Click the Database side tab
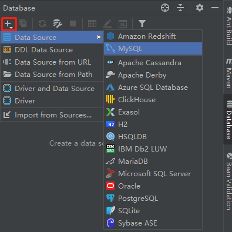Screen dimensions: 232x232 click(x=228, y=119)
